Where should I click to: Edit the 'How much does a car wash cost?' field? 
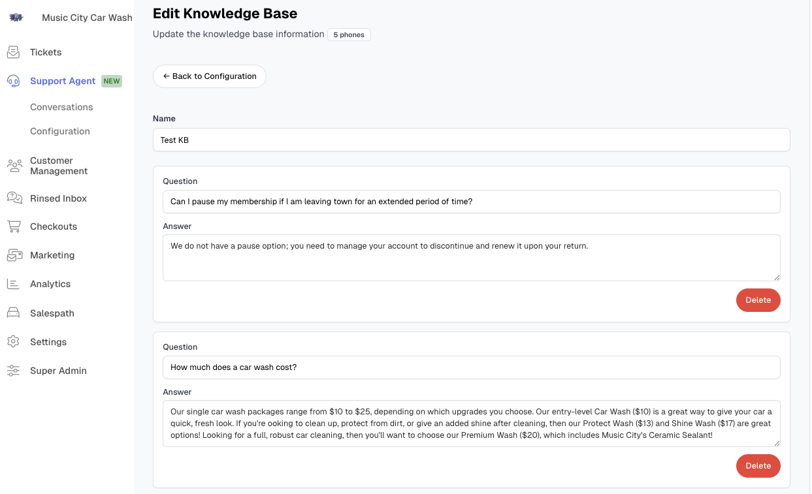472,367
